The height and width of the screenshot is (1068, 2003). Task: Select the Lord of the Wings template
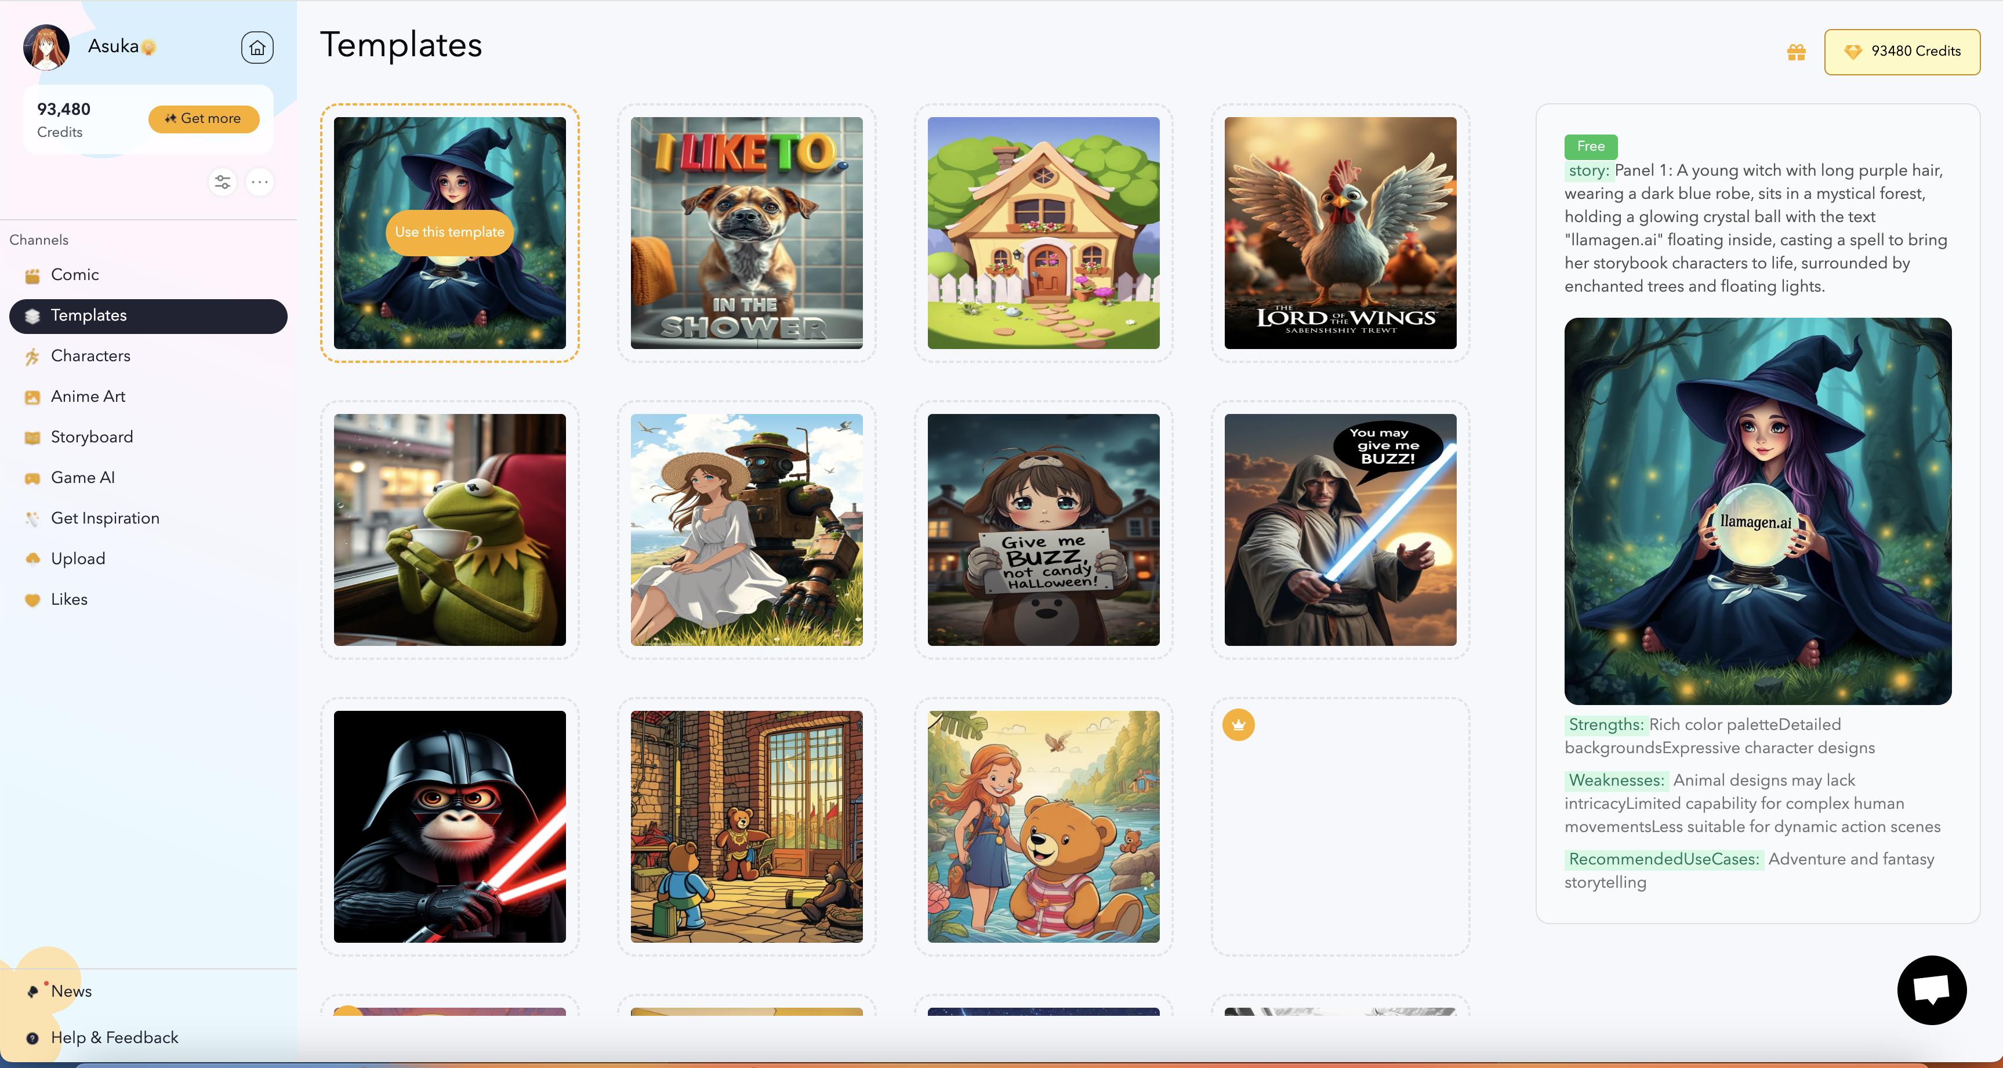tap(1340, 233)
